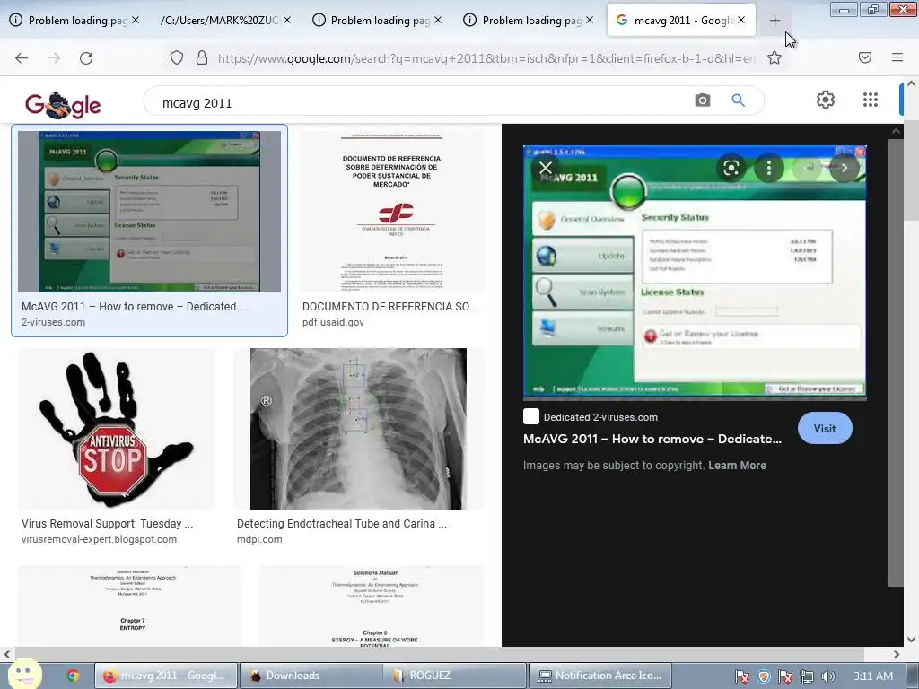The width and height of the screenshot is (919, 689).
Task: Open the Firefox hamburger menu
Action: [x=897, y=57]
